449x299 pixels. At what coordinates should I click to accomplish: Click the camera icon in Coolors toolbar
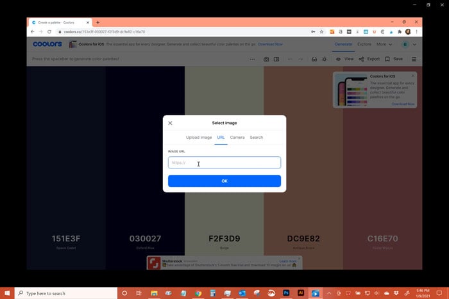tap(266, 59)
